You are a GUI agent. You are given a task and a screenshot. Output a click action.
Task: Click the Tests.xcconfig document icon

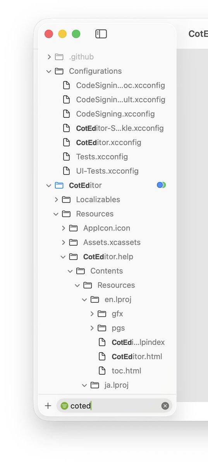click(x=66, y=157)
